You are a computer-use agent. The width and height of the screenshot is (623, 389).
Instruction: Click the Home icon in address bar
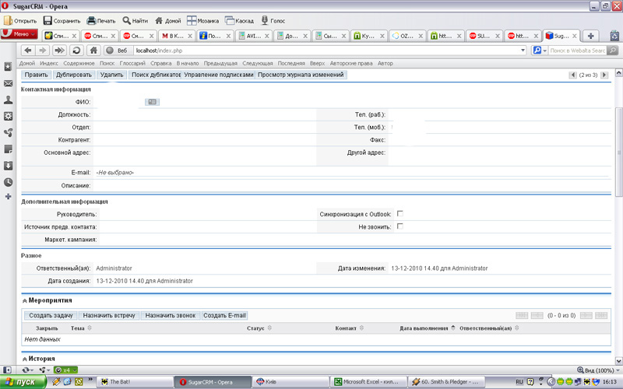click(x=93, y=50)
